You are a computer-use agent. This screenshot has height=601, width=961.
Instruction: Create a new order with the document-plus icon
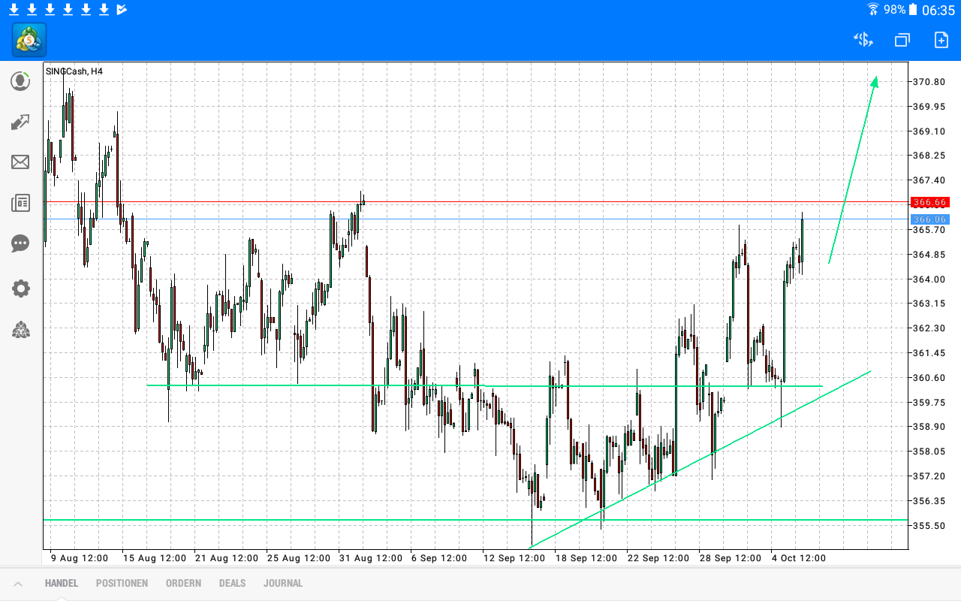[941, 40]
